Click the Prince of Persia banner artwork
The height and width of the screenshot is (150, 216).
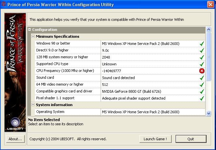pyautogui.click(x=15, y=72)
